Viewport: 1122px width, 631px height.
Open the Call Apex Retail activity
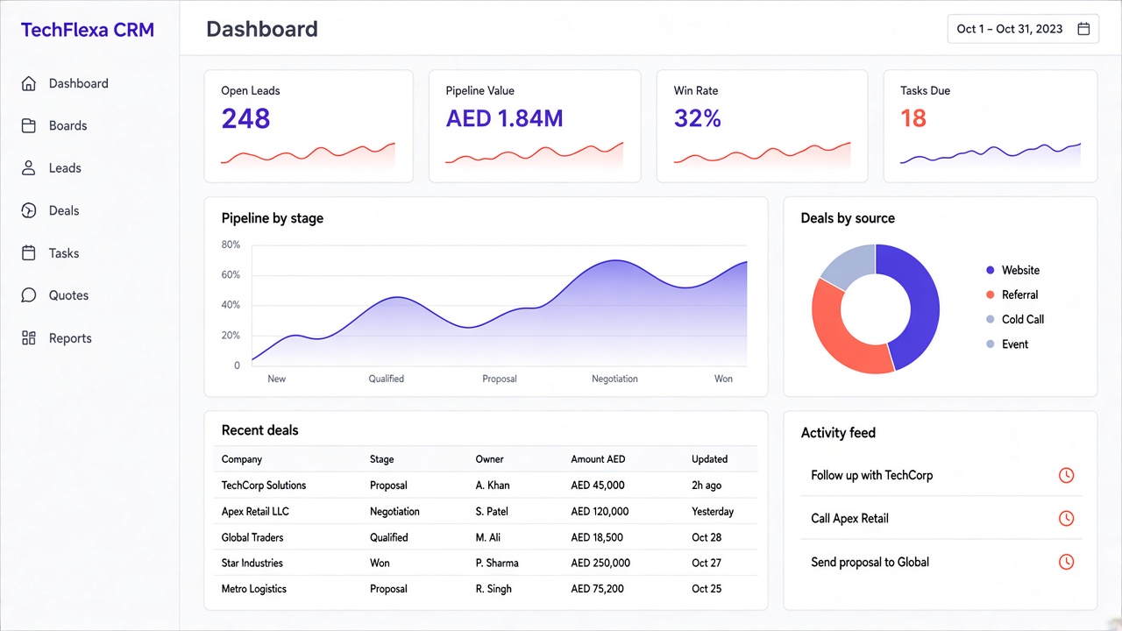click(x=849, y=518)
